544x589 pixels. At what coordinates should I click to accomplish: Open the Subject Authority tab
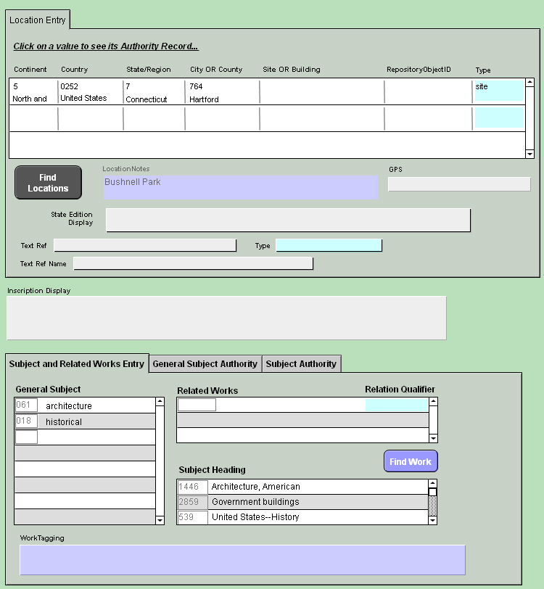301,364
